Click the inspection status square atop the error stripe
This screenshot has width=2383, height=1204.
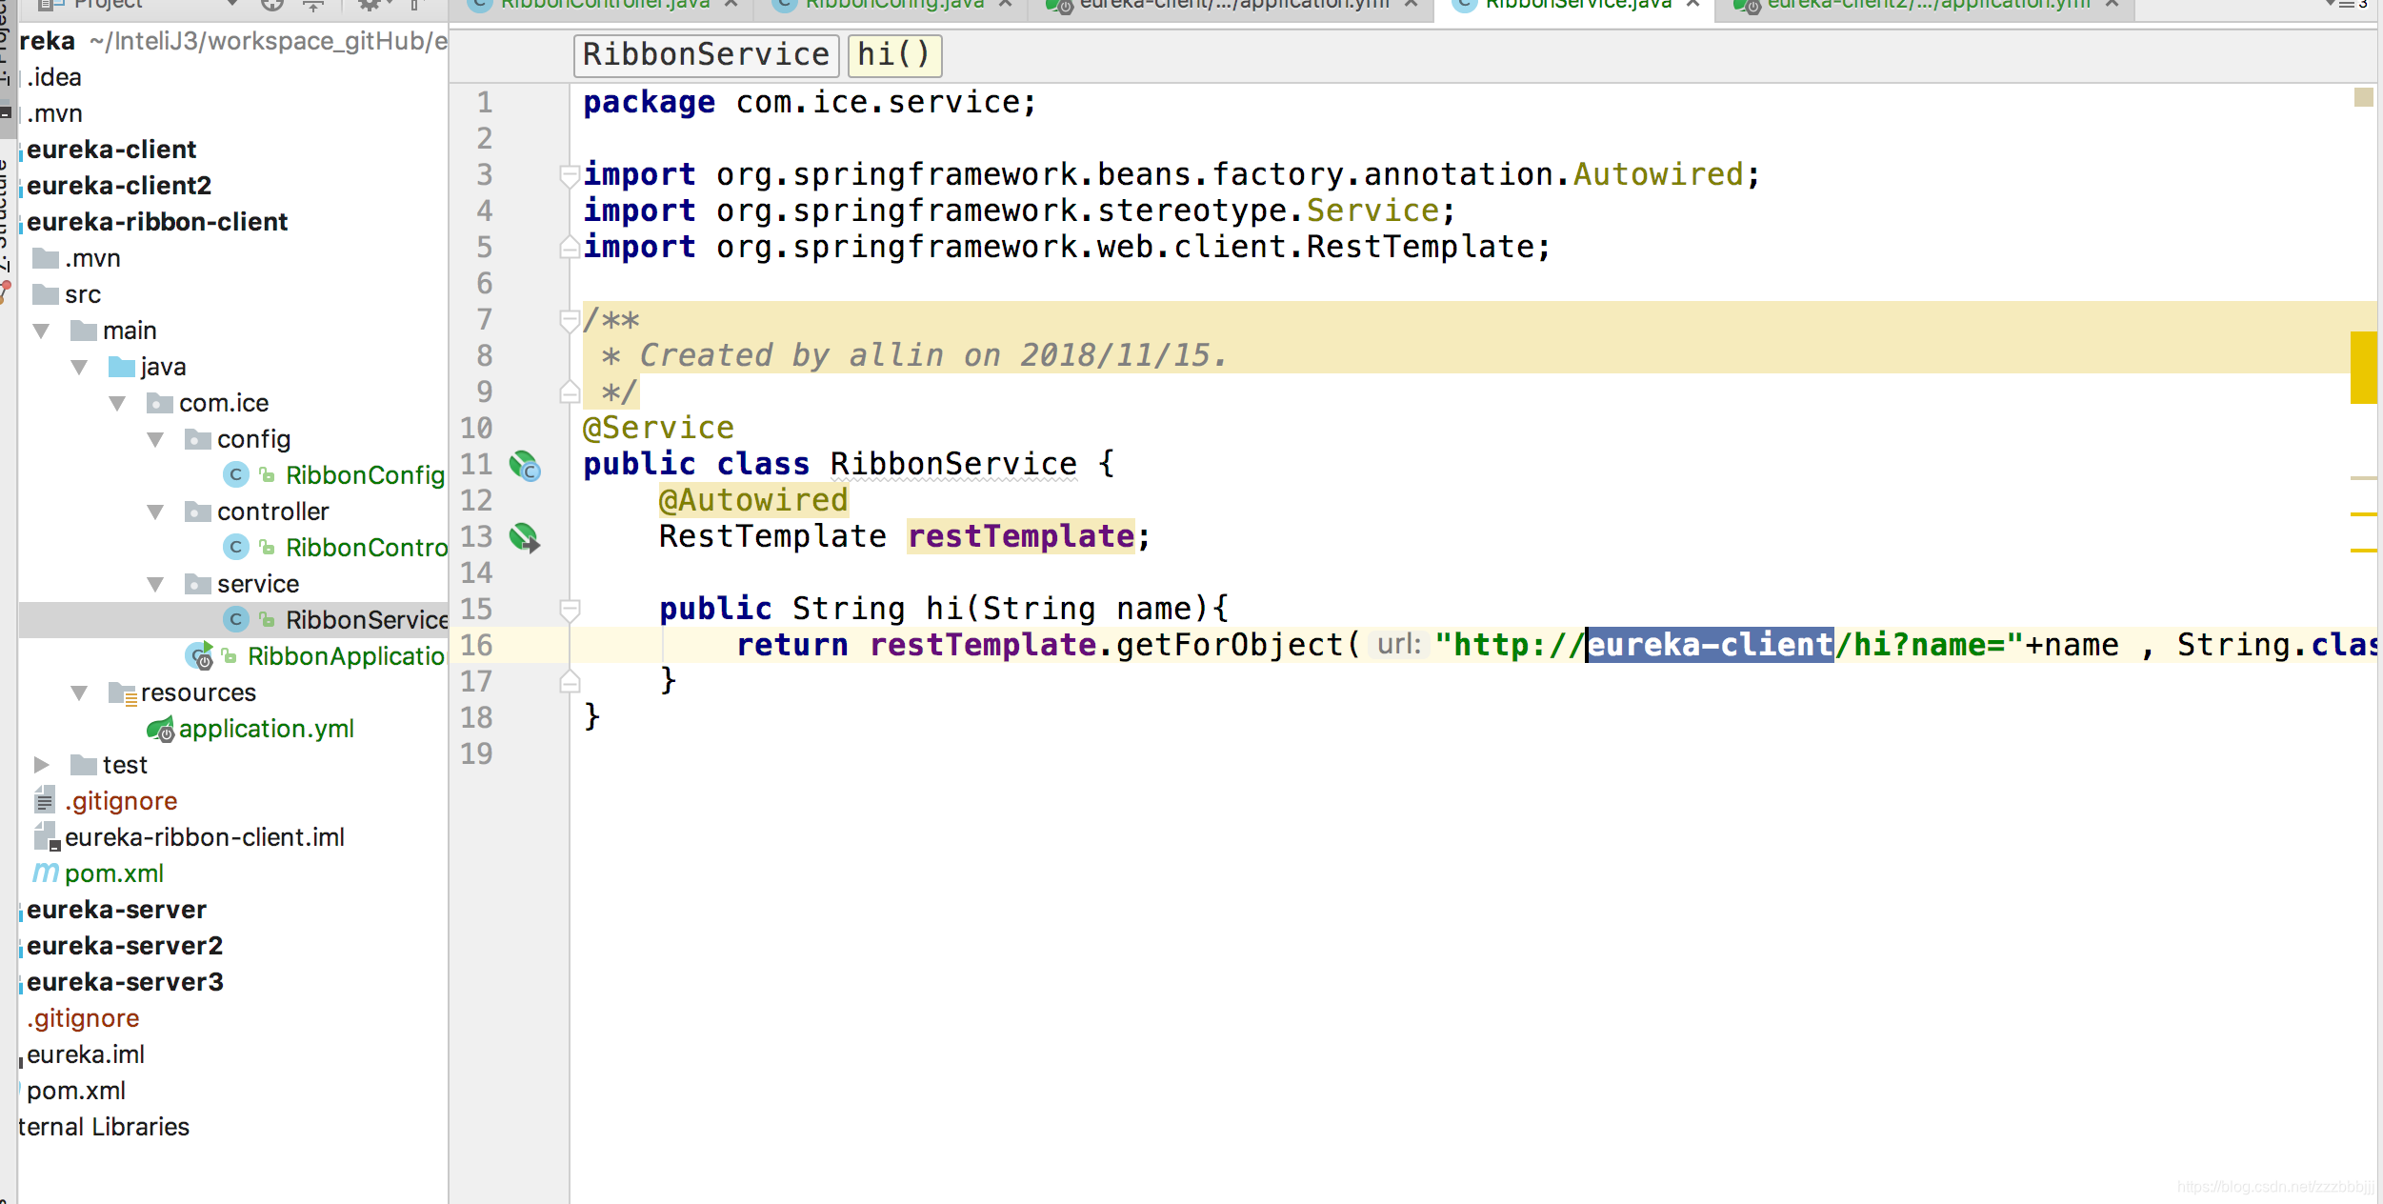coord(2364,97)
